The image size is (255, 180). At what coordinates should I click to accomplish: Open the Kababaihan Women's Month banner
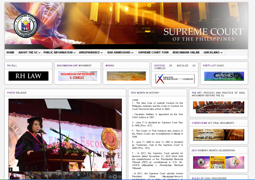(219, 163)
